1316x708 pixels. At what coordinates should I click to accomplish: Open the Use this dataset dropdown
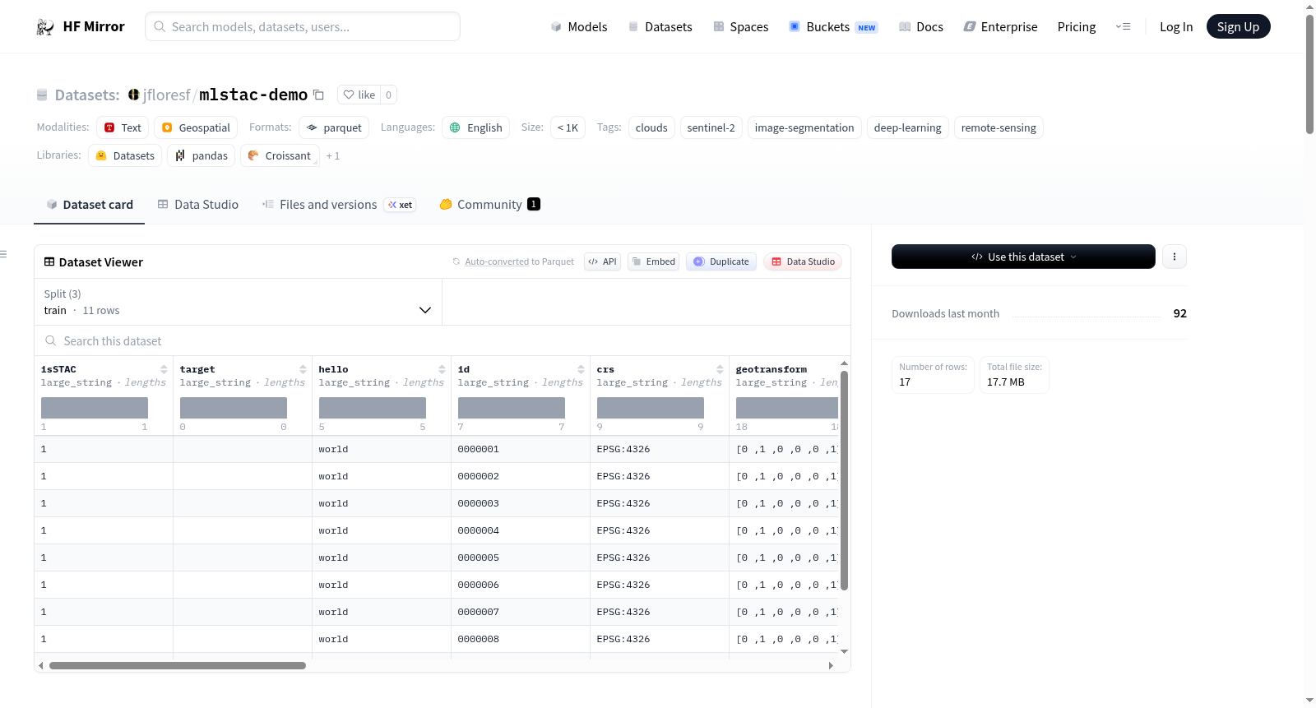click(x=1023, y=257)
